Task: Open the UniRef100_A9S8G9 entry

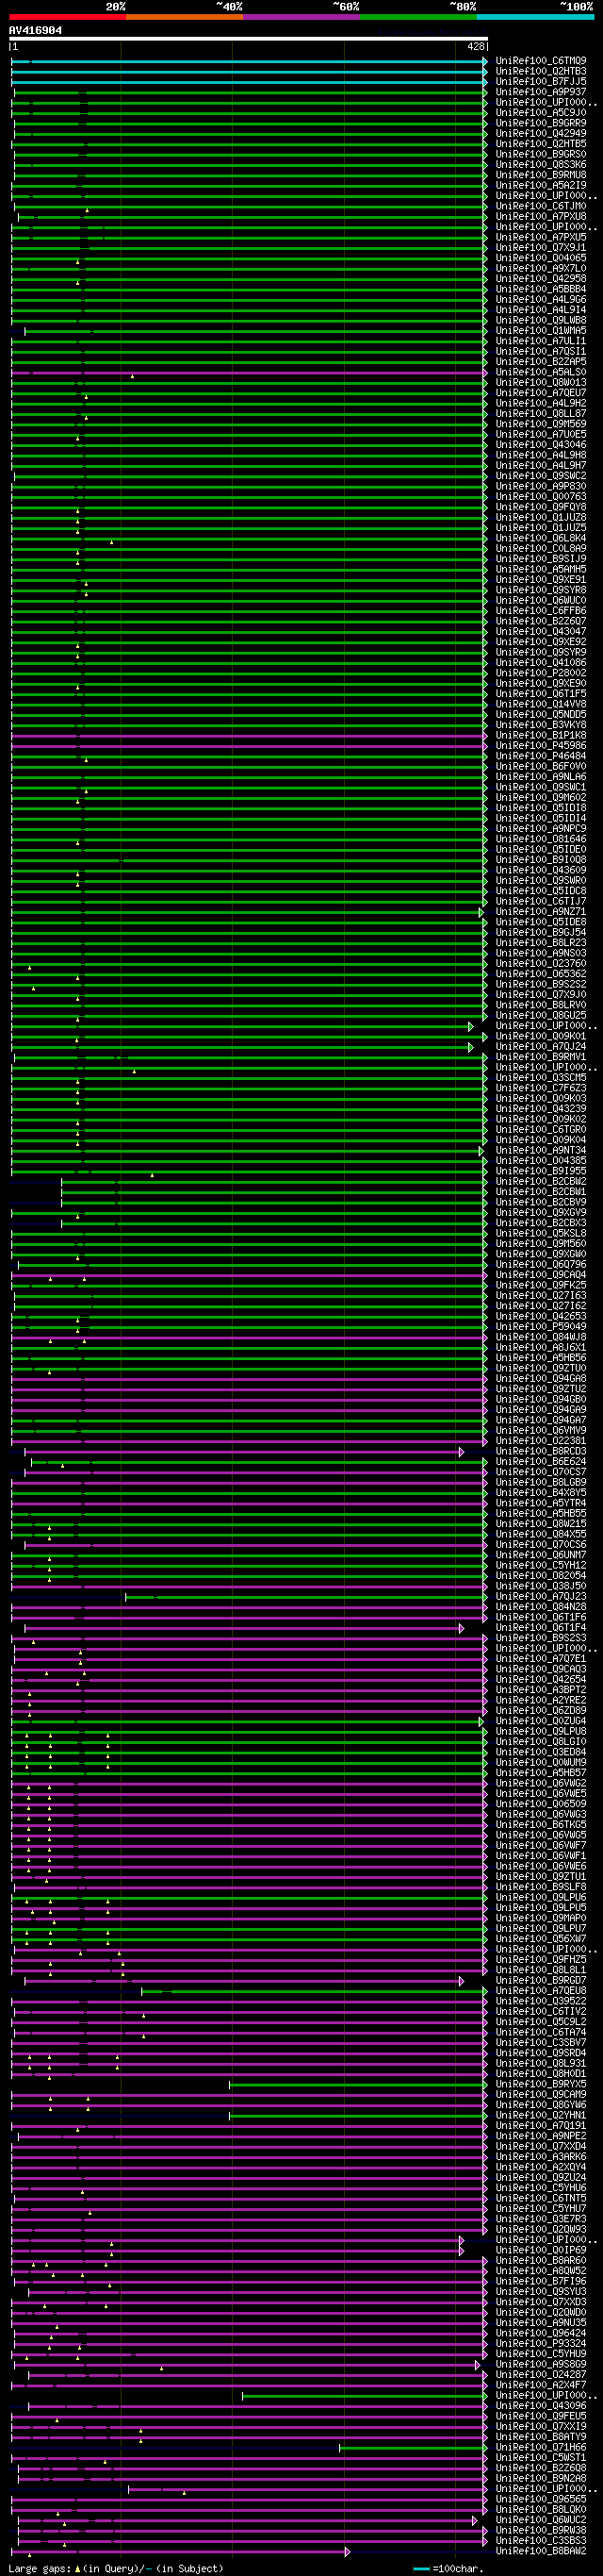Action: tap(540, 2364)
